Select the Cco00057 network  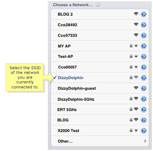point(100,67)
